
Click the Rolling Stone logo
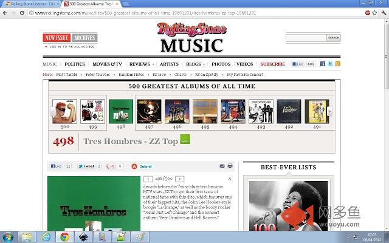coord(191,29)
